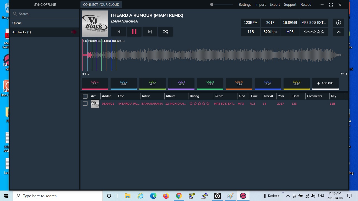Pause the currently playing track
Image resolution: width=358 pixels, height=201 pixels.
[134, 32]
